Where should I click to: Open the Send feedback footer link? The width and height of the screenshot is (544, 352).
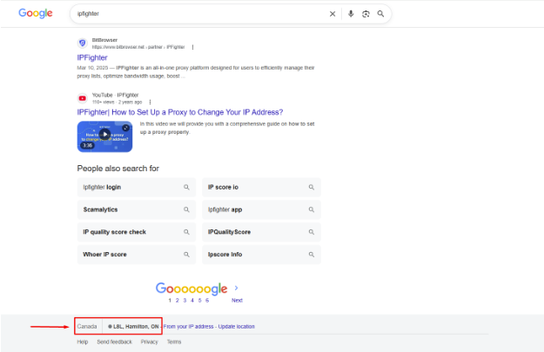pyautogui.click(x=115, y=342)
